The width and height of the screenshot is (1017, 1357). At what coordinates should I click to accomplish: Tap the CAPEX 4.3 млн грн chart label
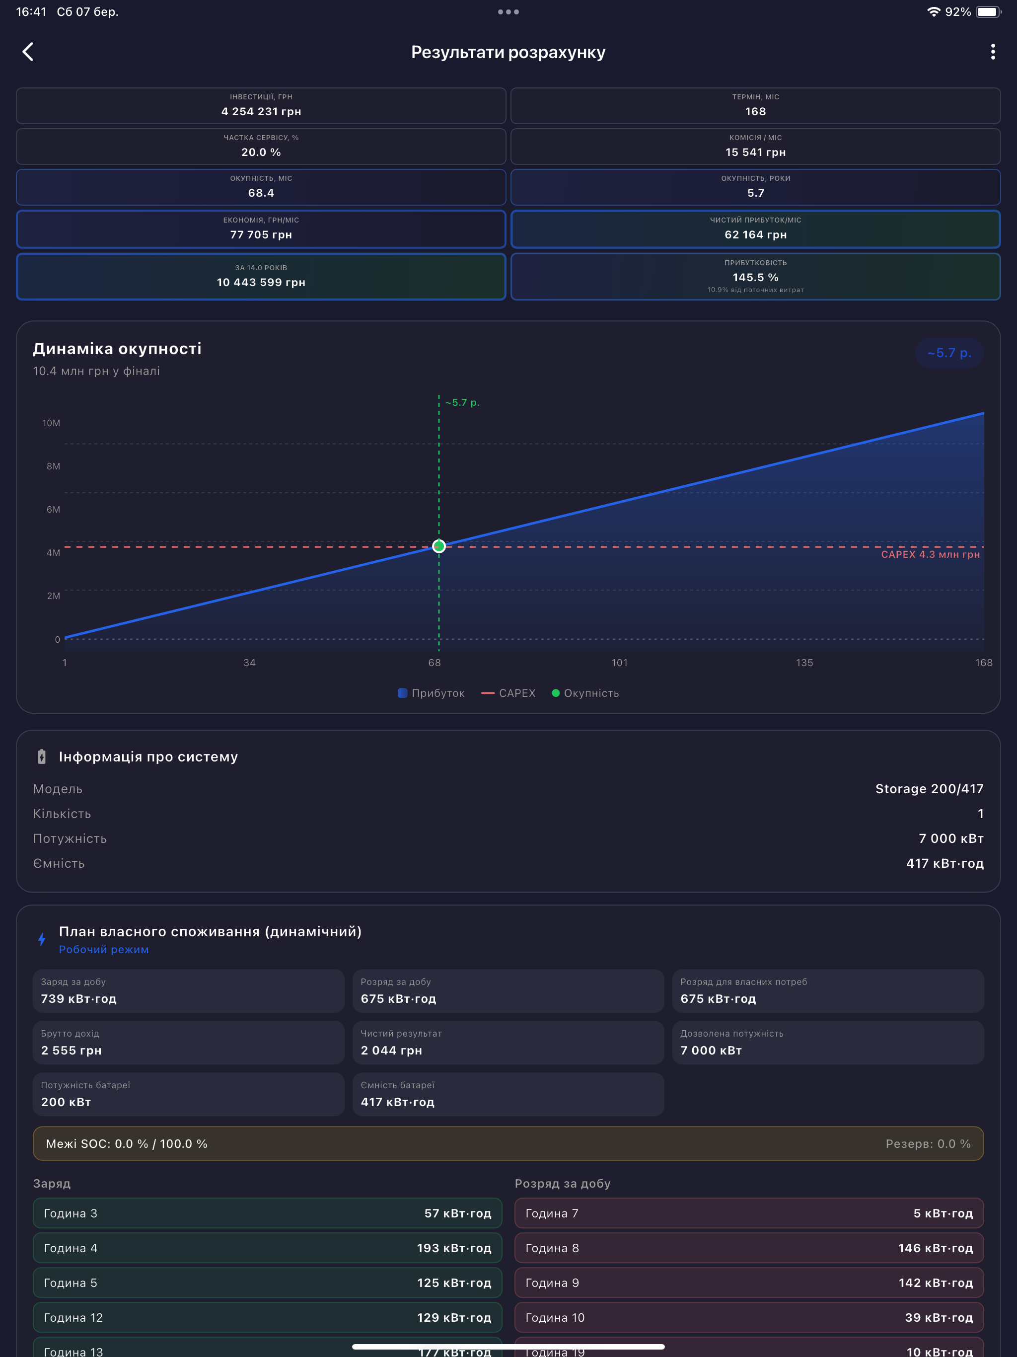click(930, 555)
